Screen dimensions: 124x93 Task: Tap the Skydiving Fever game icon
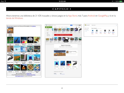coord(17,49)
